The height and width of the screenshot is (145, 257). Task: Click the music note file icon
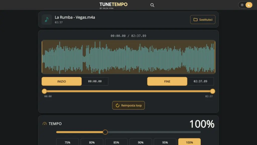tap(47, 19)
